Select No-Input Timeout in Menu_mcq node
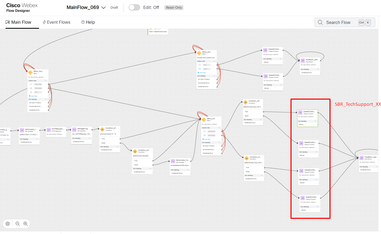 [x=35, y=103]
